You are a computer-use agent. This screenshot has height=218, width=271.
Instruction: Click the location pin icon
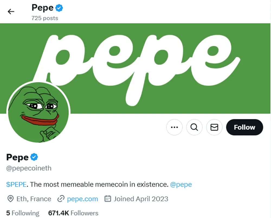point(10,199)
